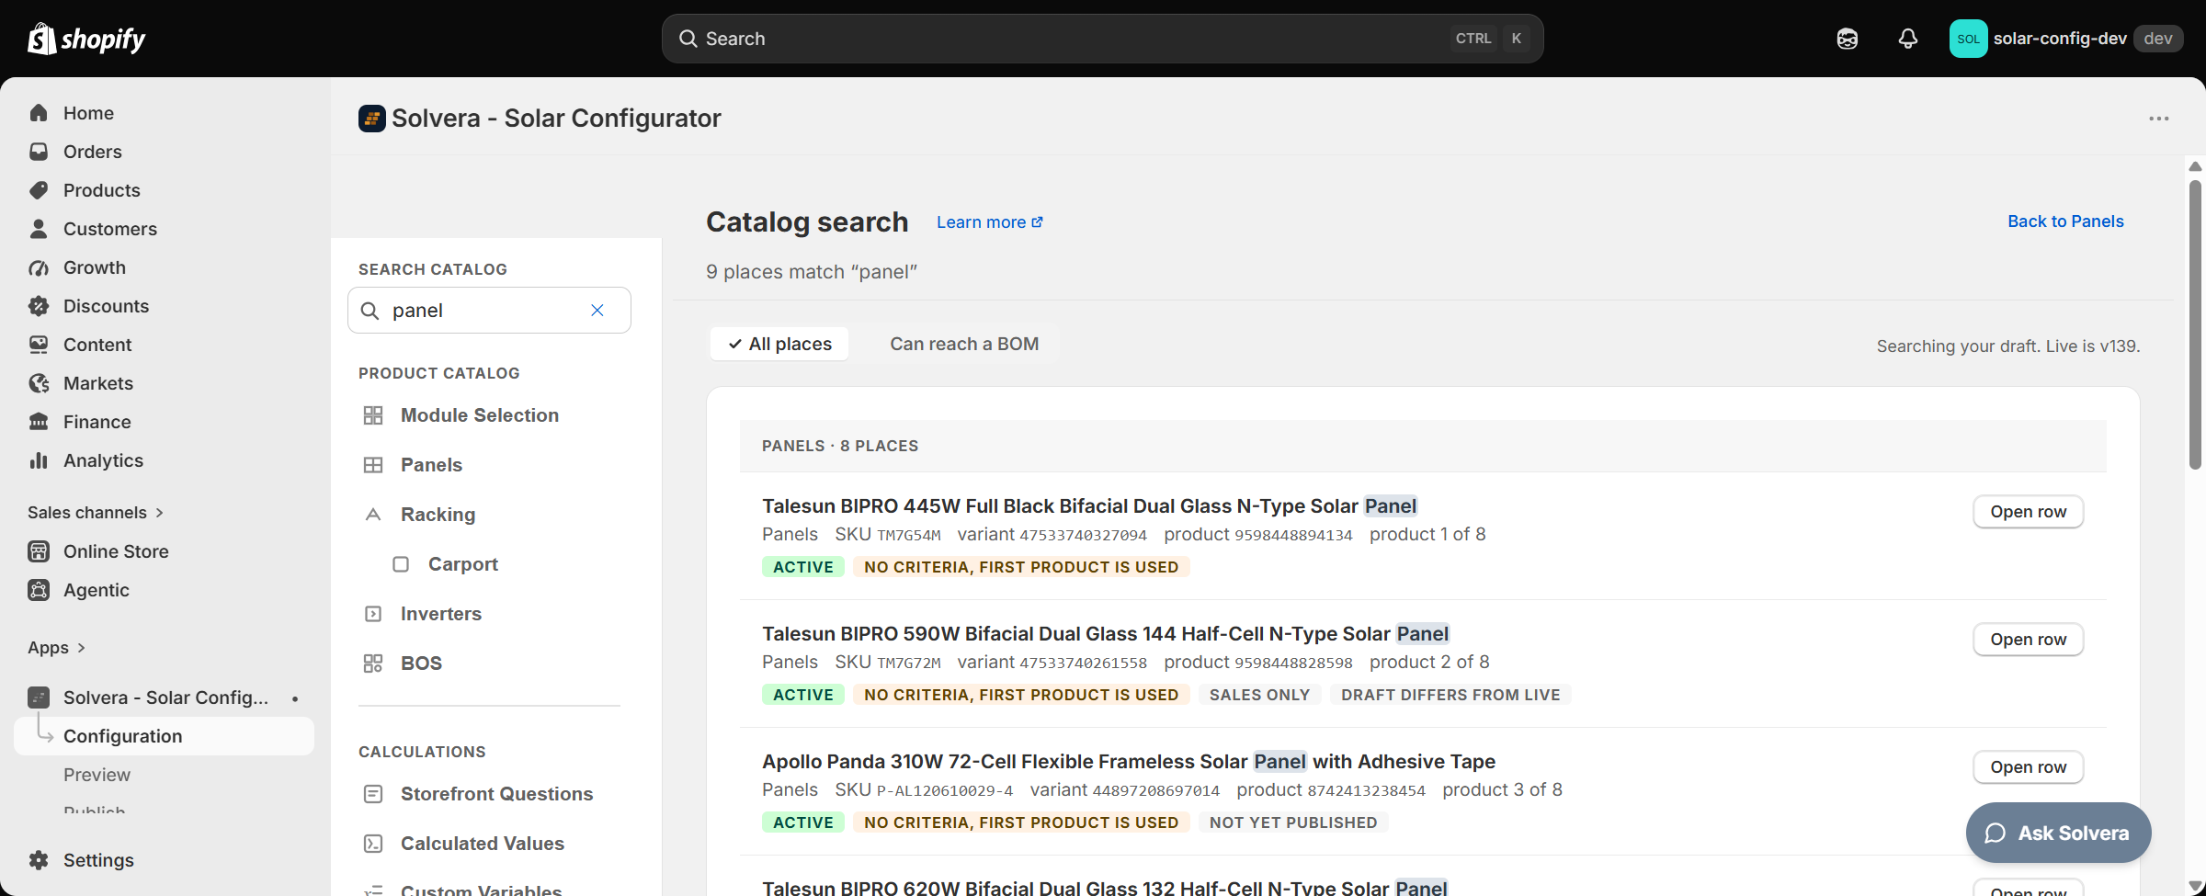
Task: Click the Discounts badge icon
Action: [x=39, y=306]
